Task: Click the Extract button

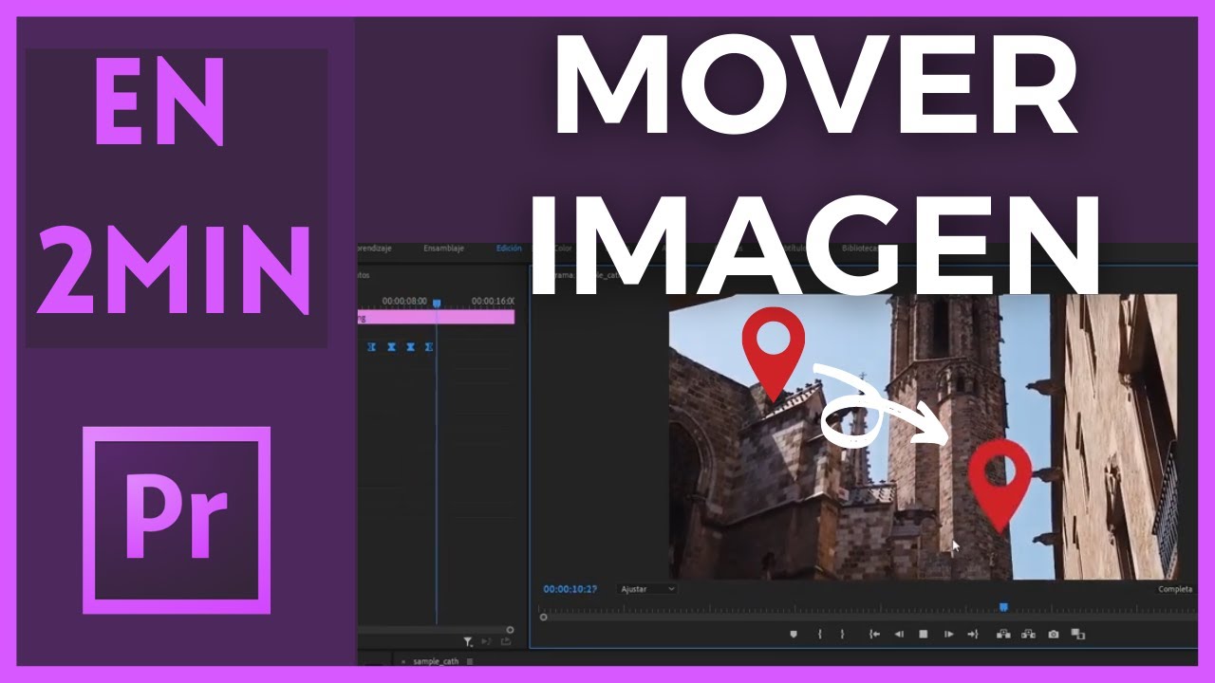Action: (x=1028, y=634)
